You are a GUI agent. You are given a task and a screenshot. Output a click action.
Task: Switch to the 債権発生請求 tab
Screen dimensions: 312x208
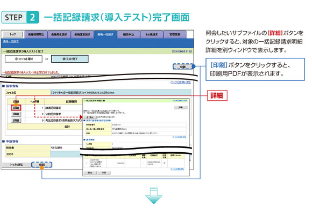(x=59, y=34)
